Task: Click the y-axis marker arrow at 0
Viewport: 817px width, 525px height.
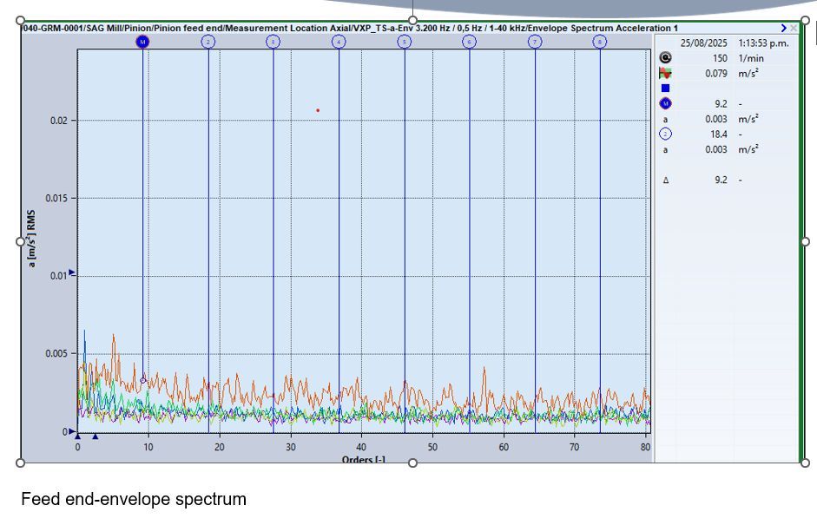Action: (72, 431)
